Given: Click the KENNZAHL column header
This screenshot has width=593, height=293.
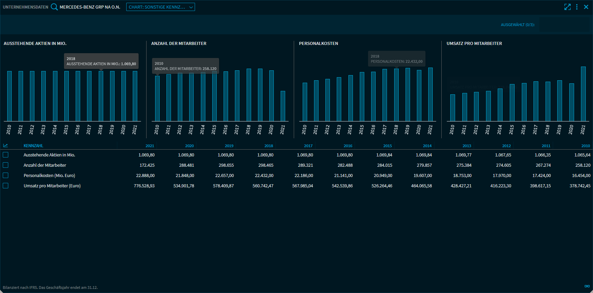Looking at the screenshot, I should [x=33, y=146].
